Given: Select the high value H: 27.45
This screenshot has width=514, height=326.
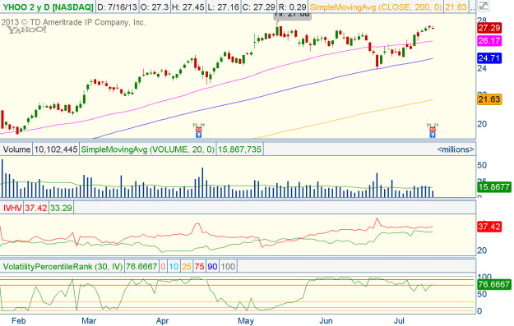Looking at the screenshot, I should 188,7.
